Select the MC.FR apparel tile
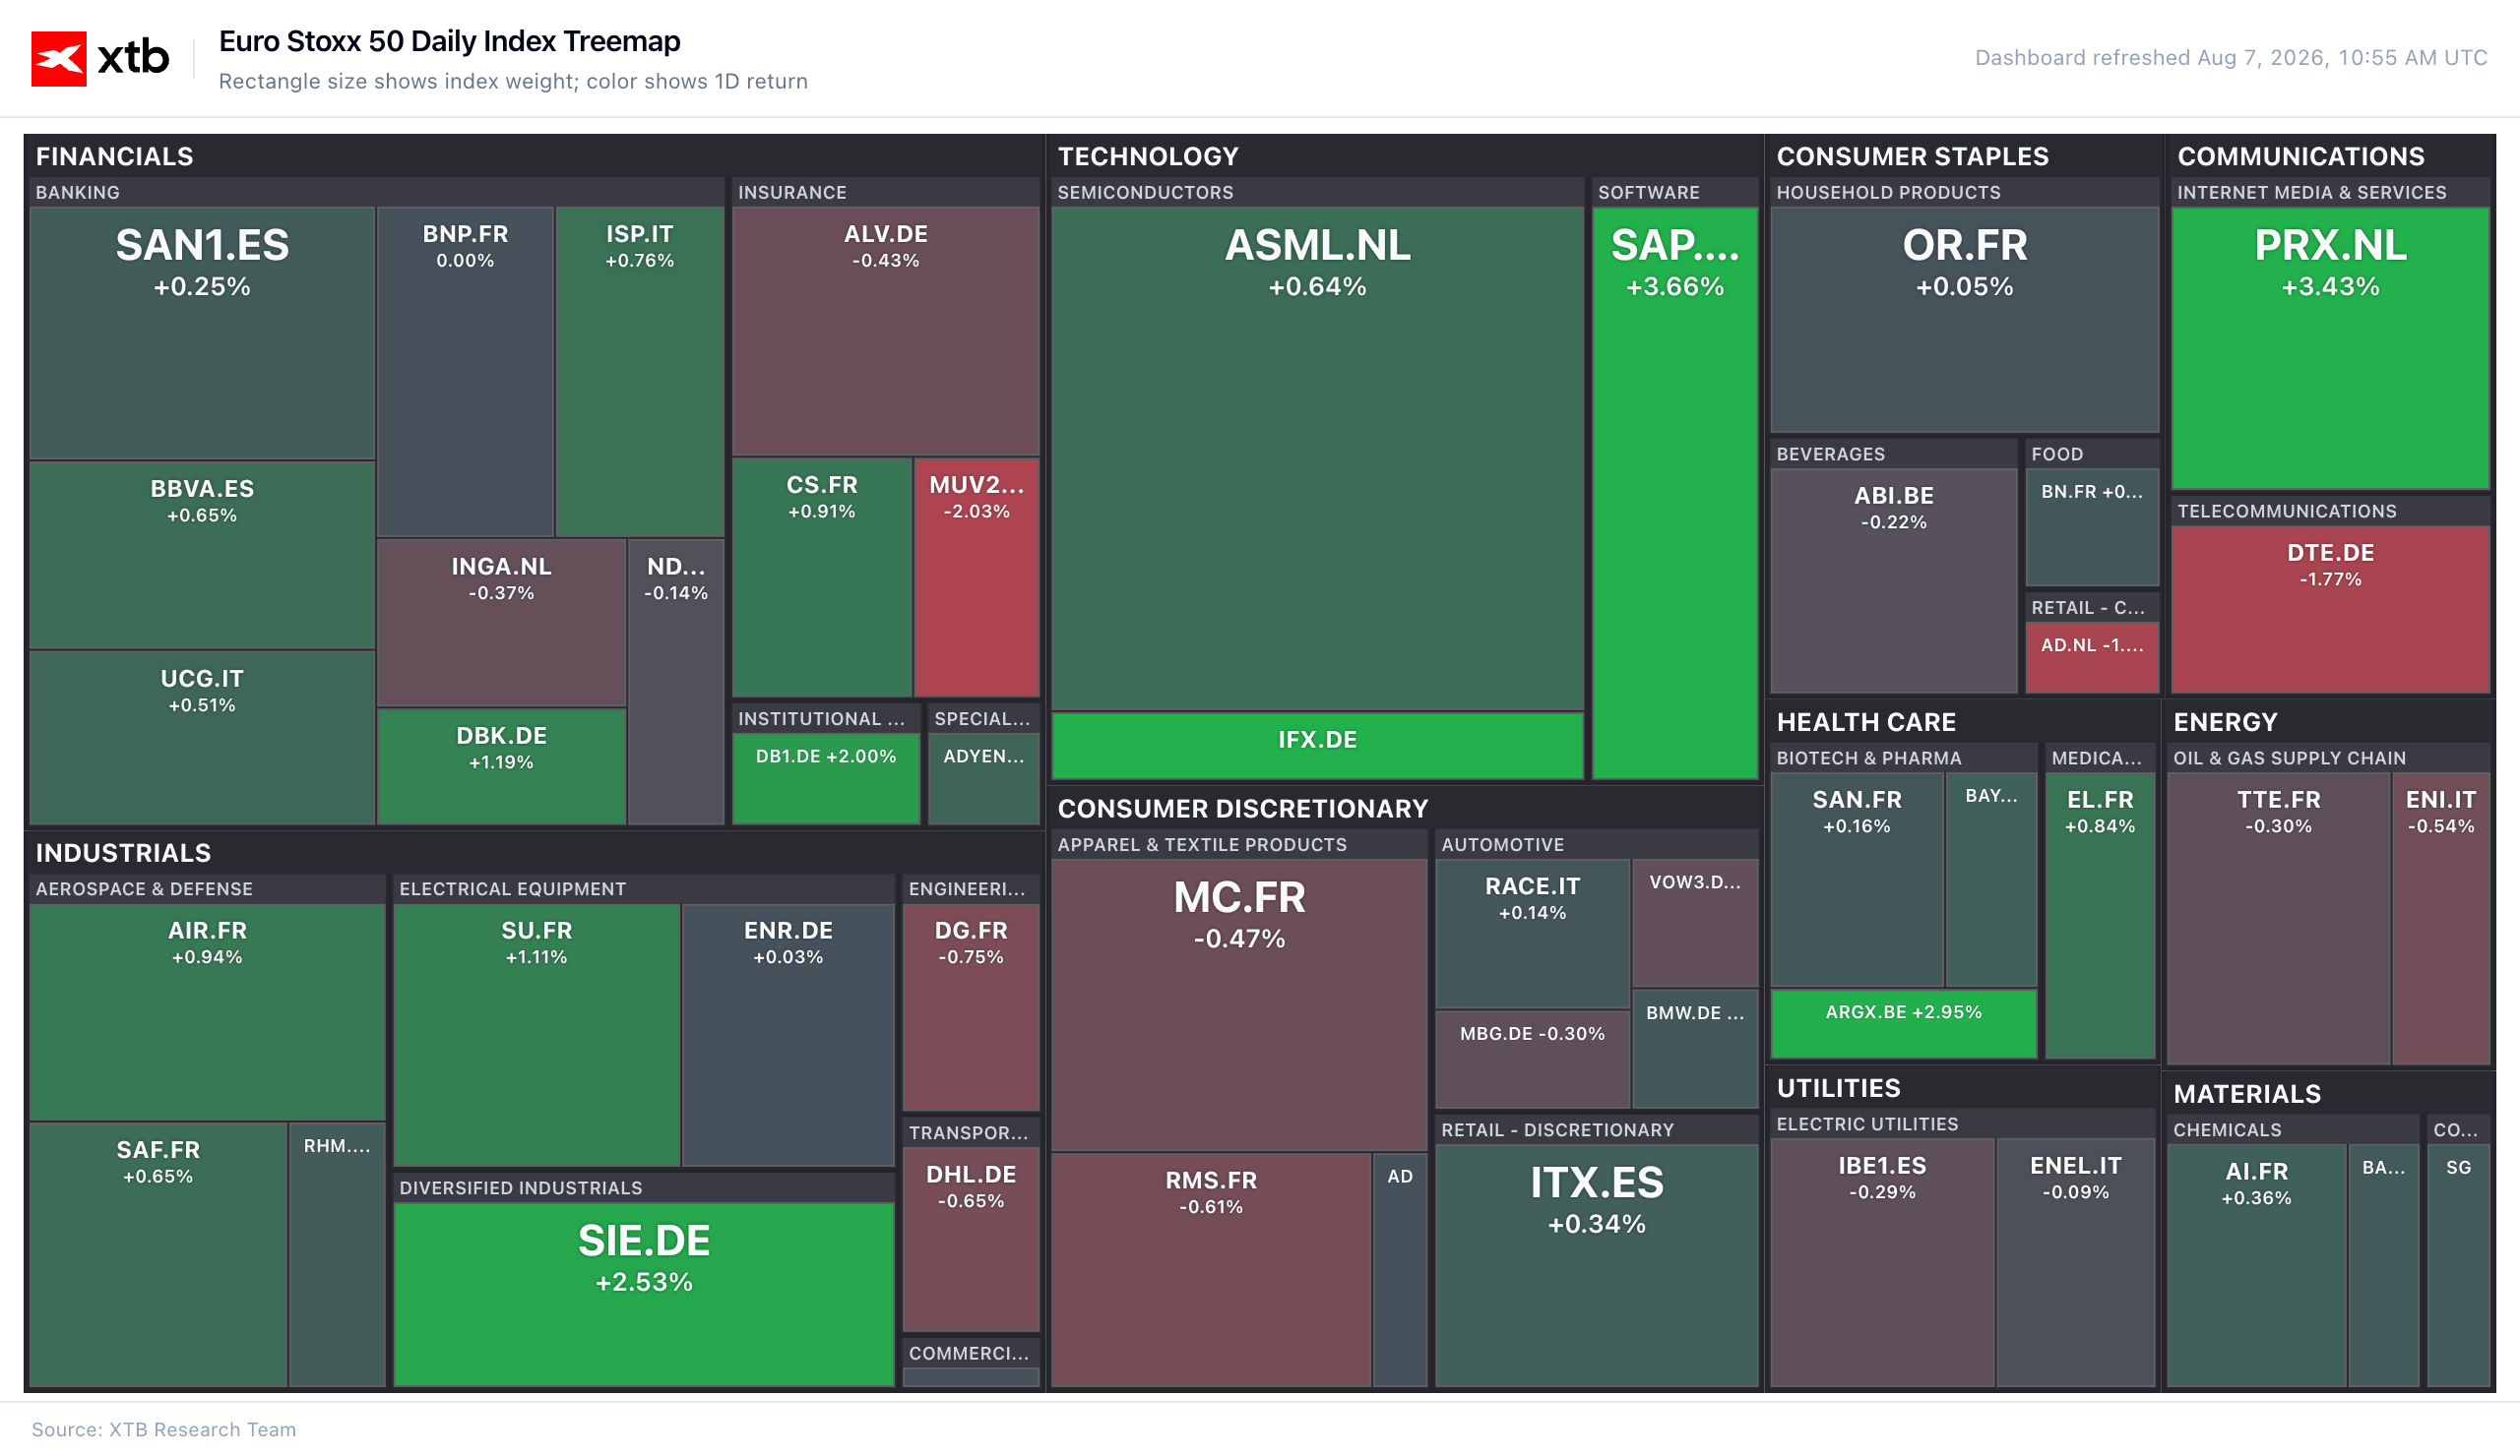Image resolution: width=2520 pixels, height=1456 pixels. click(1239, 1004)
